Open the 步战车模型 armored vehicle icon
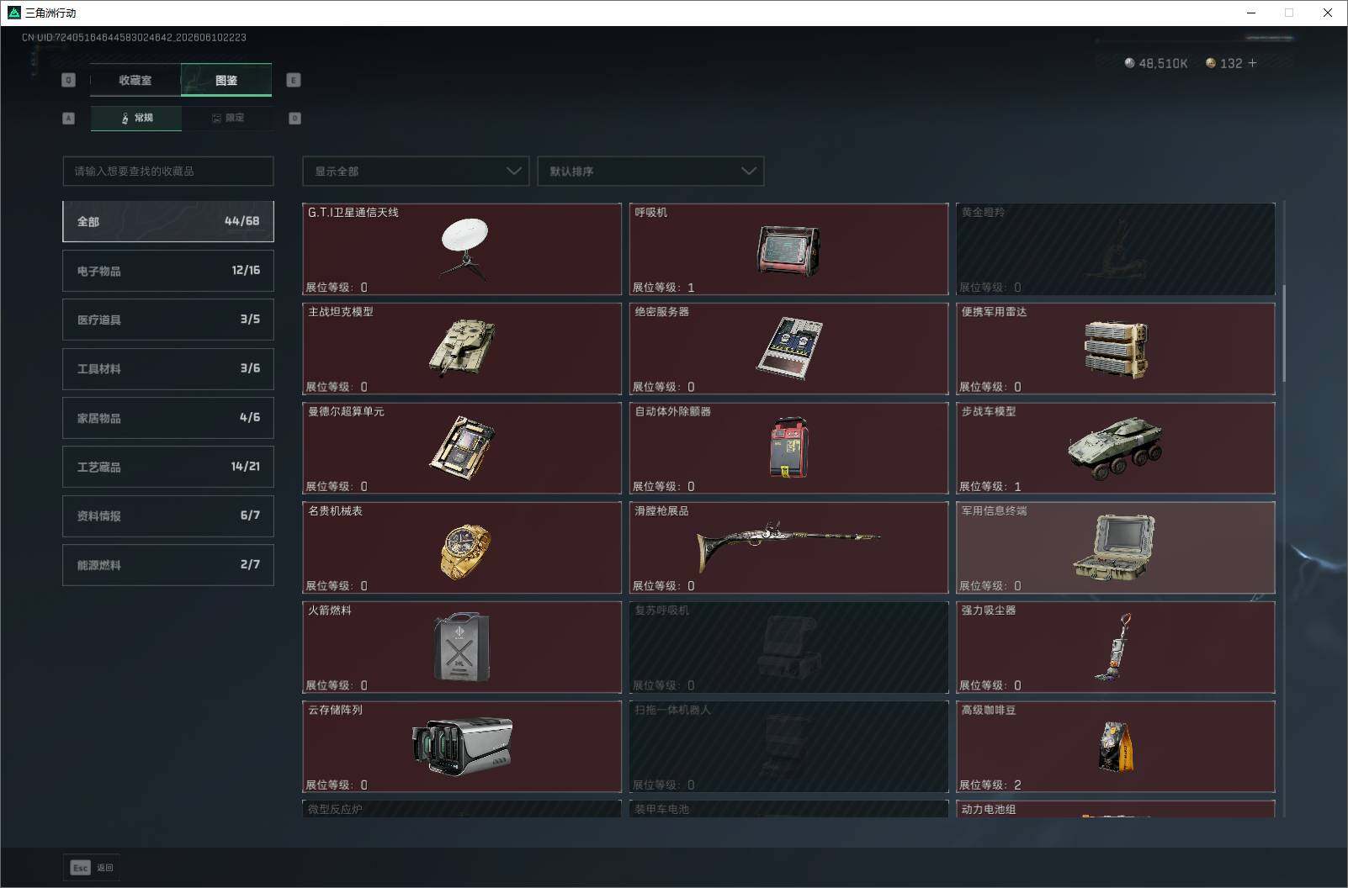 tap(1115, 448)
